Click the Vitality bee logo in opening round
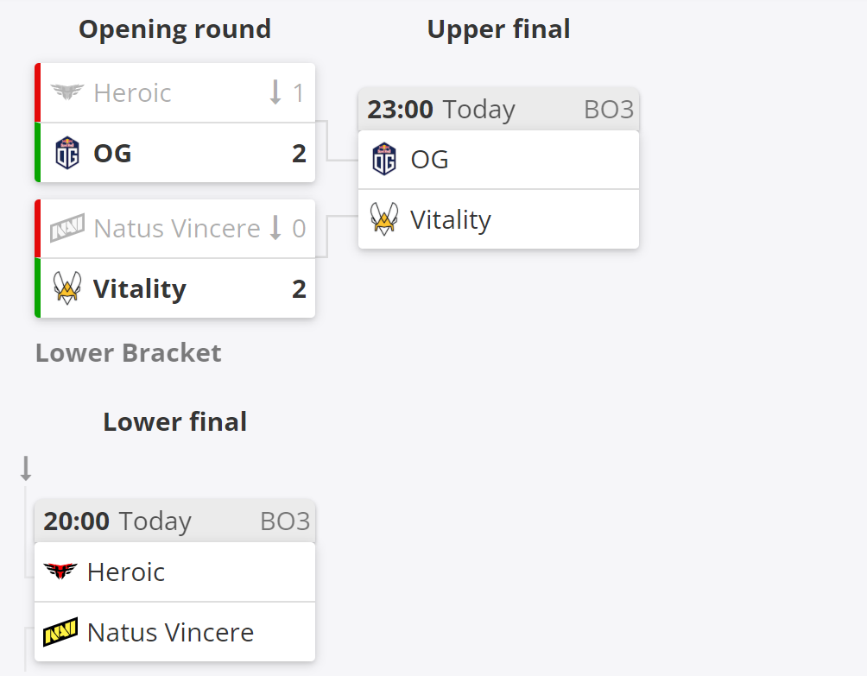This screenshot has width=867, height=676. pyautogui.click(x=67, y=288)
